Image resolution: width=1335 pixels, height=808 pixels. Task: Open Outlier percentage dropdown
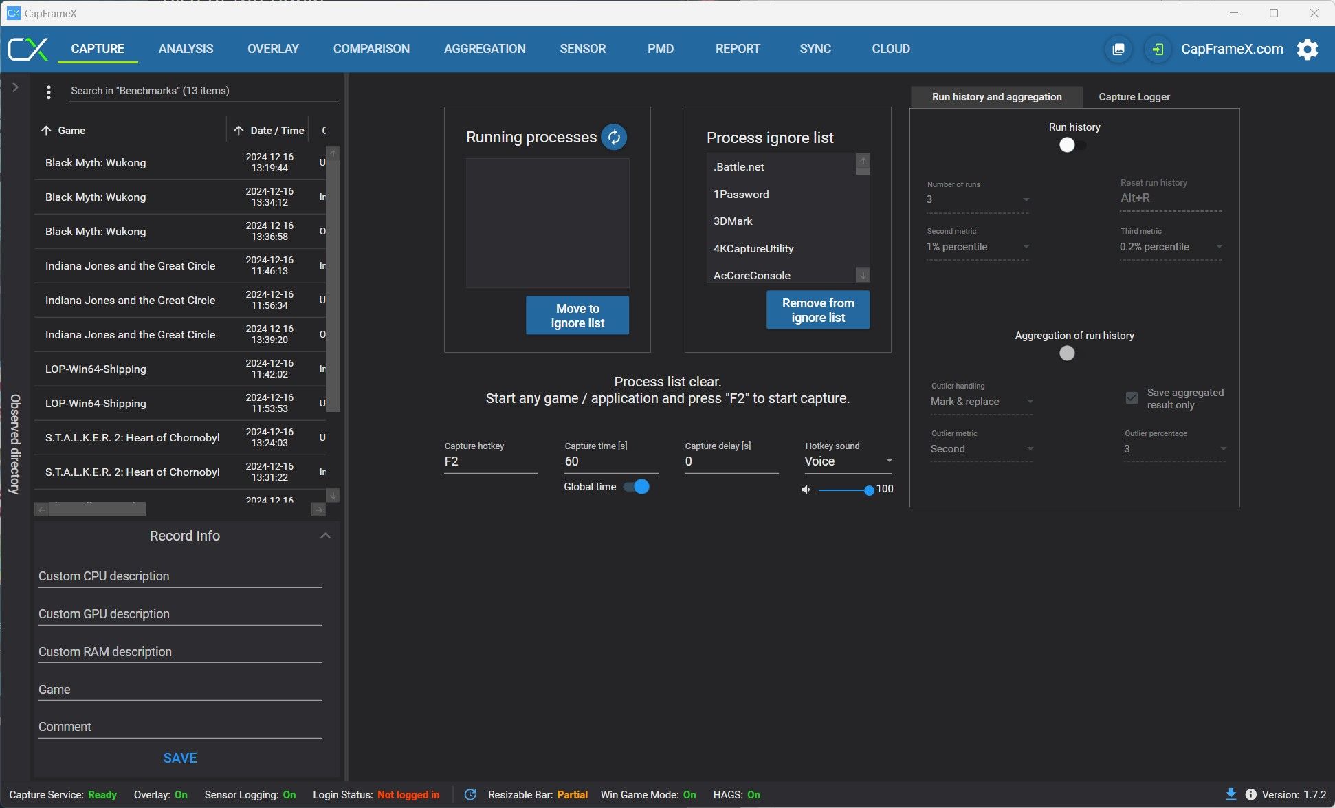(x=1175, y=449)
